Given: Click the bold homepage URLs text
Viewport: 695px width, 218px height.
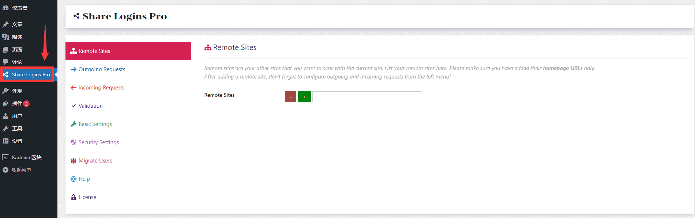Looking at the screenshot, I should tap(563, 68).
